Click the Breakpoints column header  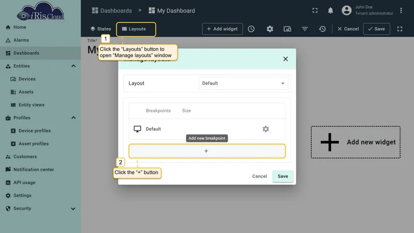tap(158, 111)
